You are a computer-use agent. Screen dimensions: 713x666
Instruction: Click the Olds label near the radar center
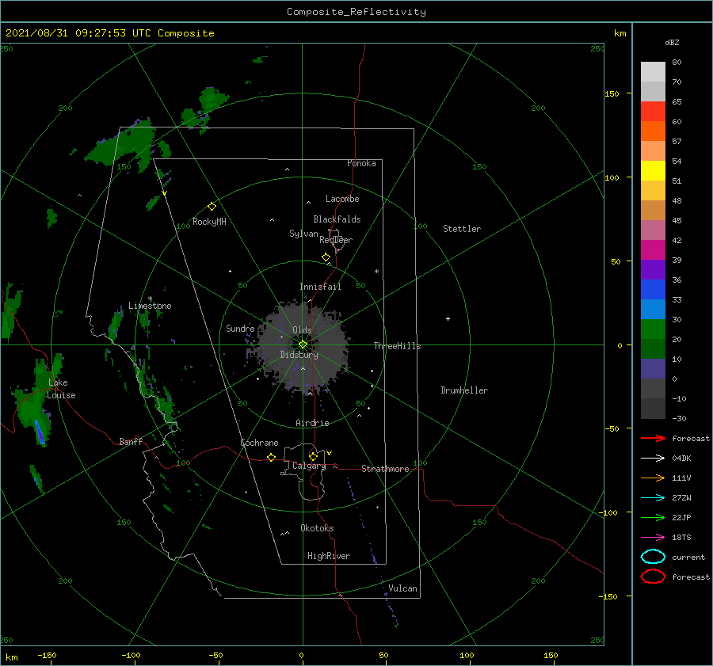point(302,330)
